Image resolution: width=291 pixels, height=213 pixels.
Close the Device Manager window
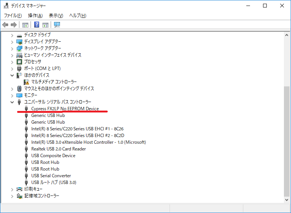tap(282, 6)
